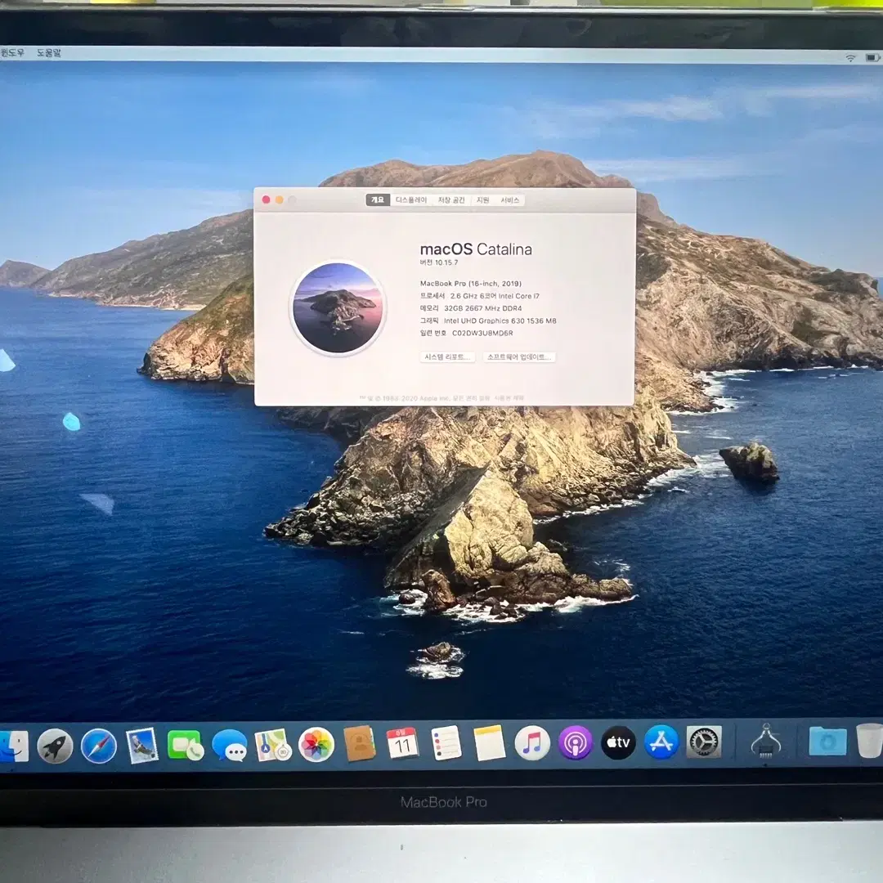Viewport: 883px width, 883px height.
Task: Click the serial number C02DW3U8MD6R
Action: [482, 333]
